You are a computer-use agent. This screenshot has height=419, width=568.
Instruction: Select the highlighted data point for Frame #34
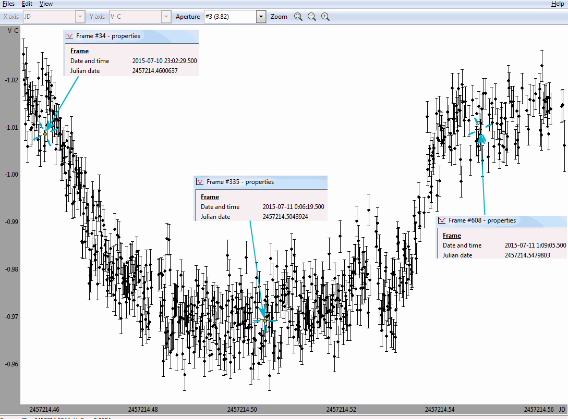[45, 134]
